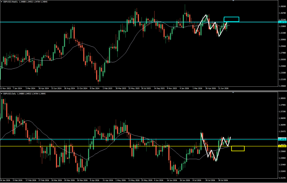The width and height of the screenshot is (287, 183).
Task: Click the 1.29460 price scale label
Action: [x=283, y=46]
